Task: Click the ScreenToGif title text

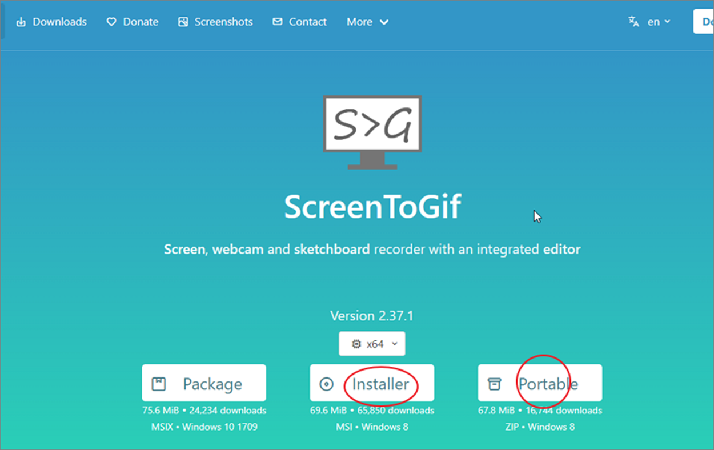Action: click(x=372, y=206)
